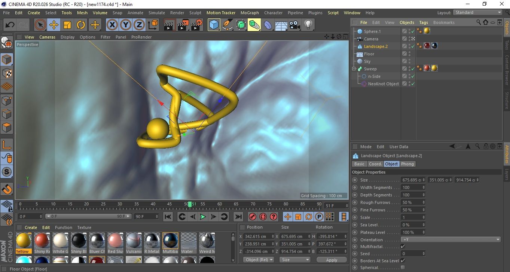Open the Takes side tab

pos(507,45)
